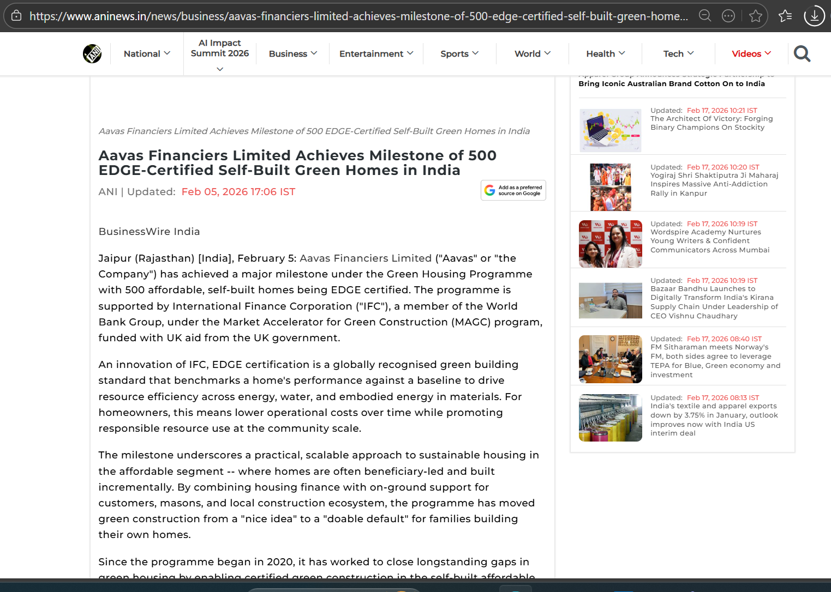This screenshot has width=831, height=592.
Task: Open the browser favorites list icon
Action: point(785,16)
